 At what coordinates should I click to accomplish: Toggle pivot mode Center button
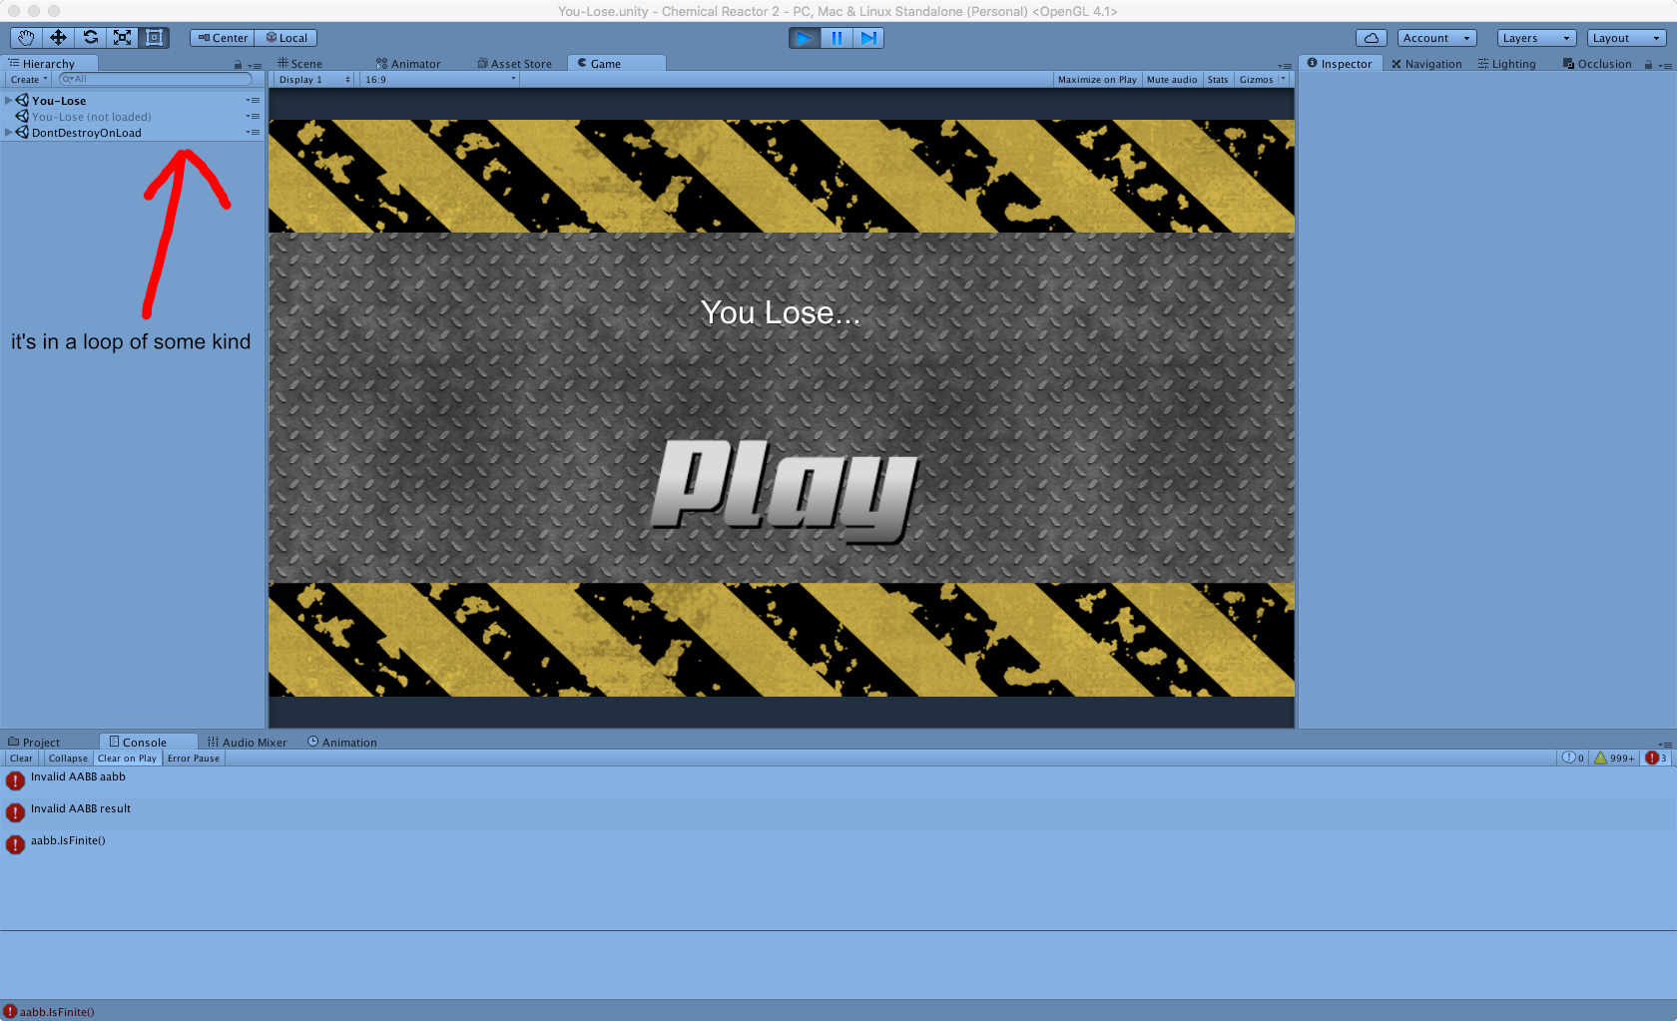(x=222, y=38)
